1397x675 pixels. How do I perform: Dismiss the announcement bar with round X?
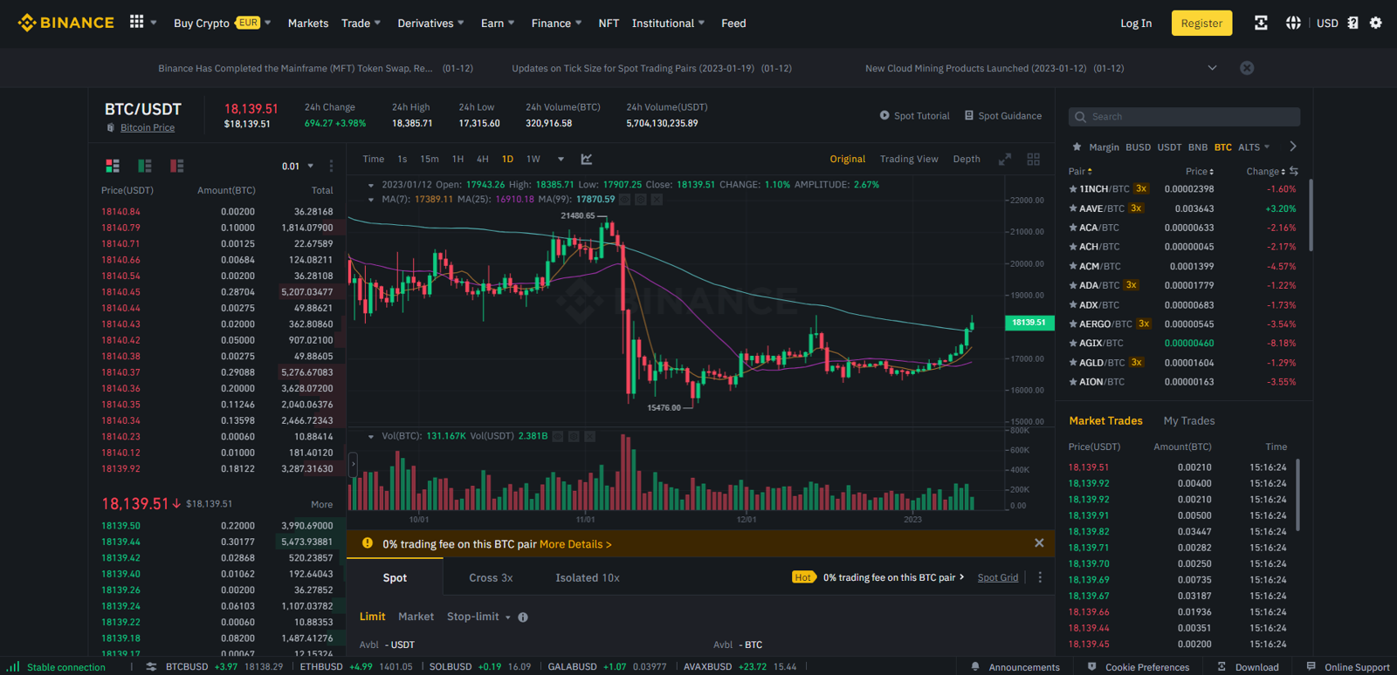pos(1247,68)
